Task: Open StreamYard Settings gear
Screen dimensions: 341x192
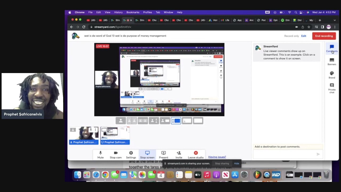Action: 131,155
